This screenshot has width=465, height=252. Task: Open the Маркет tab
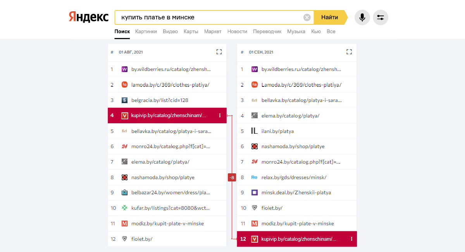[x=213, y=31]
